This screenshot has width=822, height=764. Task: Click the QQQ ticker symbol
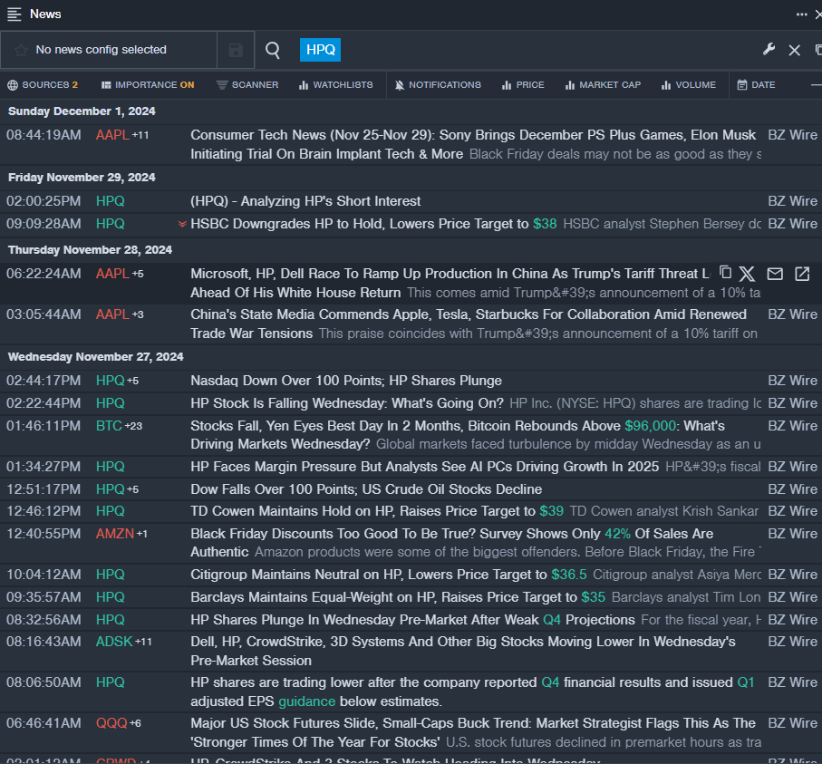tap(111, 723)
